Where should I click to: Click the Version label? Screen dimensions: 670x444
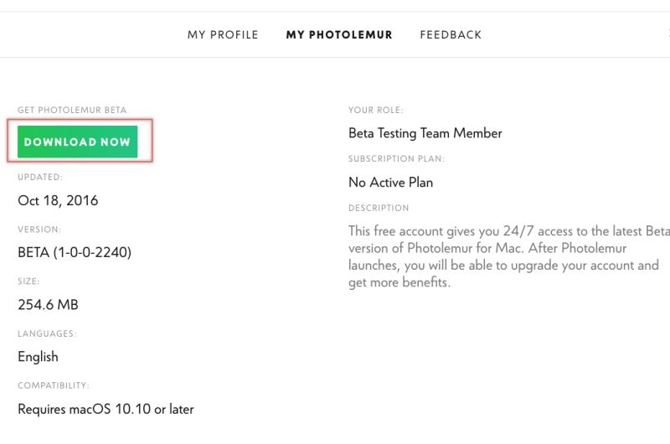click(39, 230)
